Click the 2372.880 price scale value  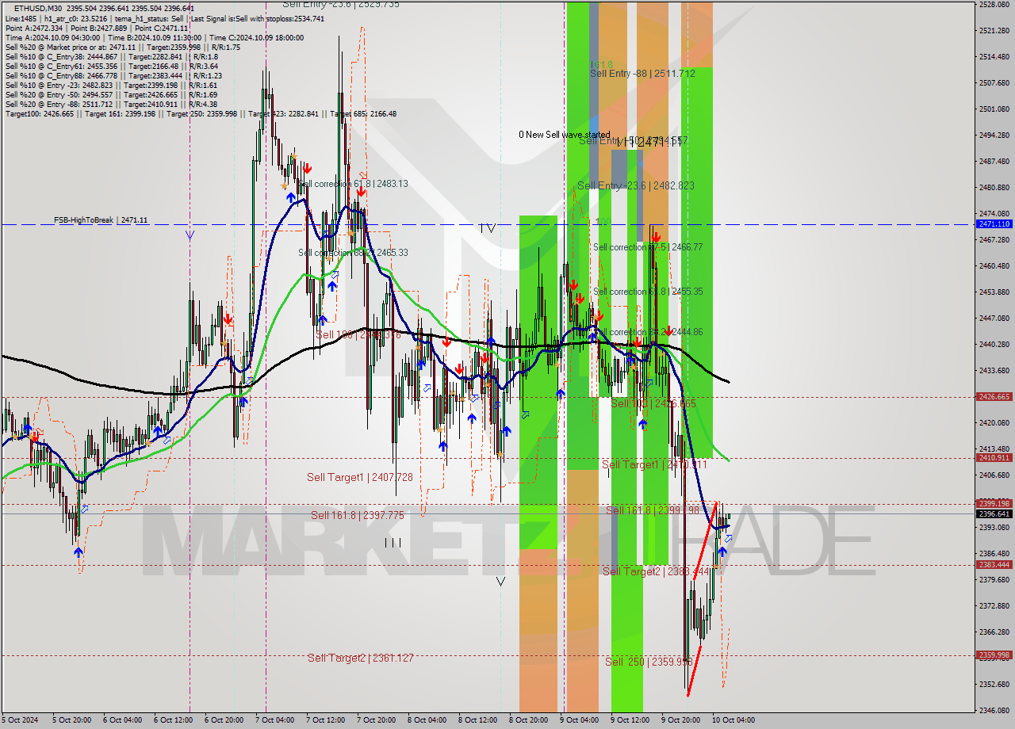[x=994, y=606]
